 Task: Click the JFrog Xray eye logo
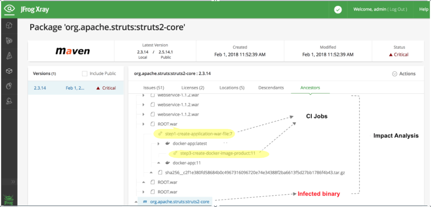tap(9, 9)
